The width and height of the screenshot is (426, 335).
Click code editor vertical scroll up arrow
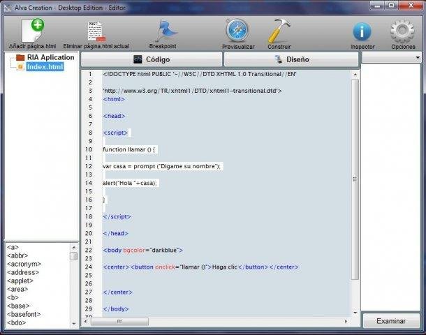(355, 74)
